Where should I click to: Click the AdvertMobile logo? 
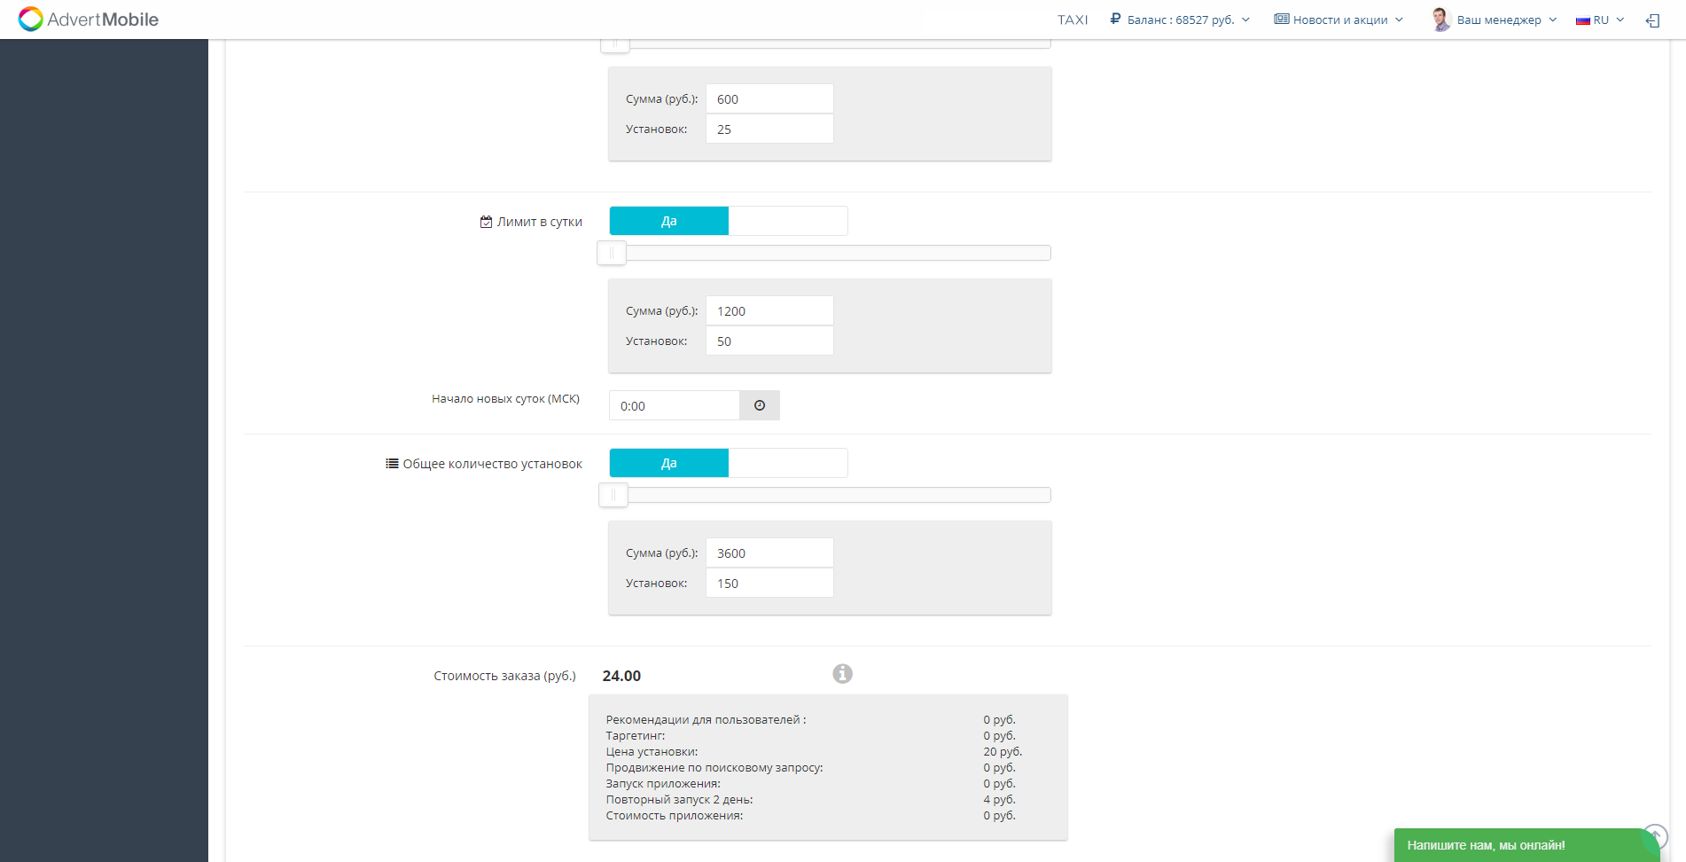click(x=89, y=20)
